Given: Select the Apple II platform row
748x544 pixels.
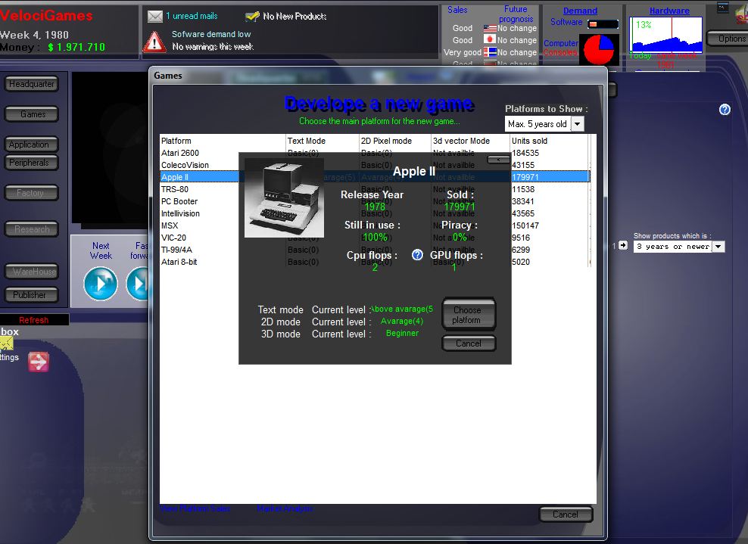Looking at the screenshot, I should tap(375, 177).
